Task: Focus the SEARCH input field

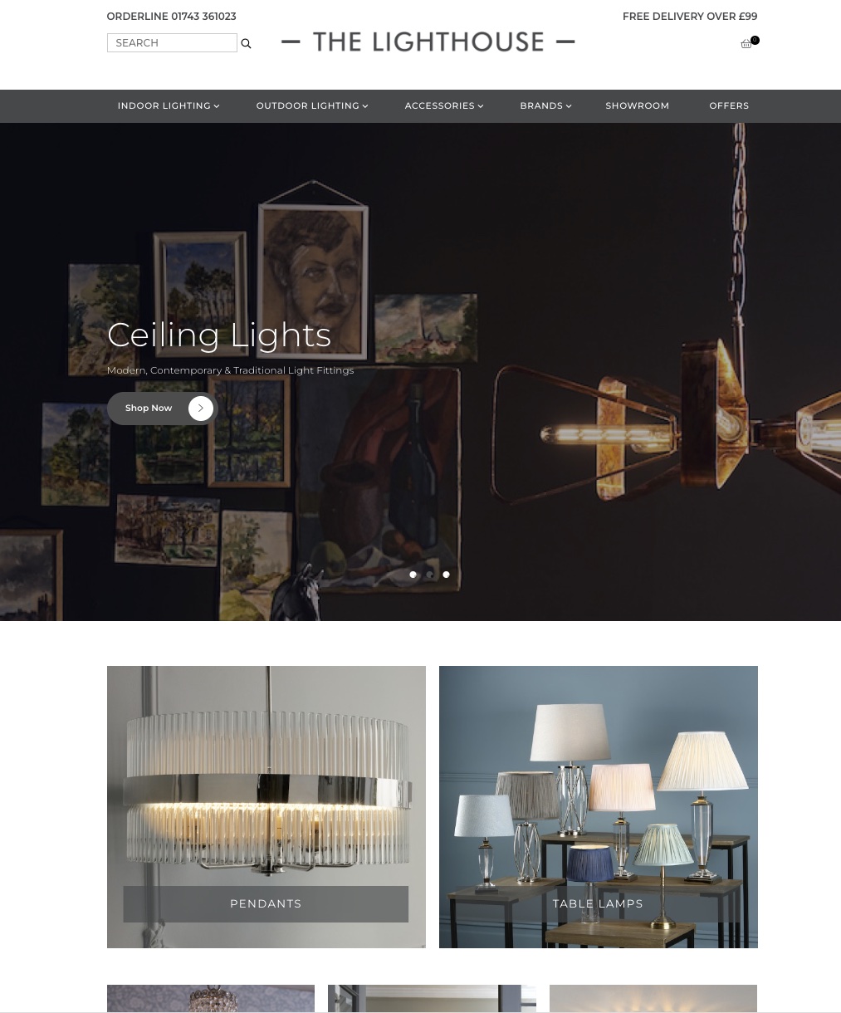Action: click(x=172, y=43)
